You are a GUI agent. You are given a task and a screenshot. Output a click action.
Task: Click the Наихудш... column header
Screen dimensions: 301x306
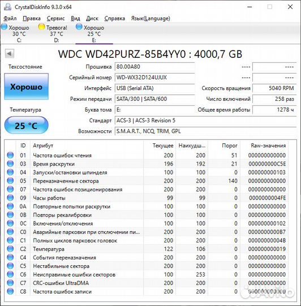click(x=192, y=146)
